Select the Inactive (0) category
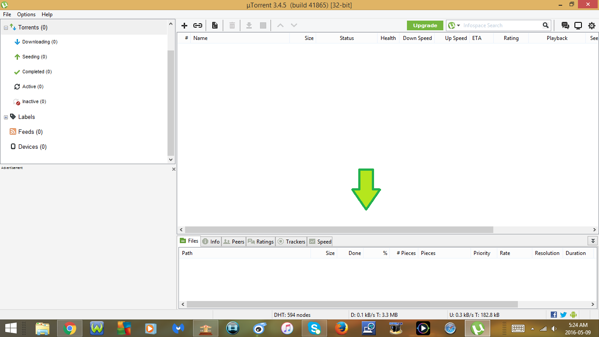Viewport: 599px width, 337px height. click(x=34, y=102)
